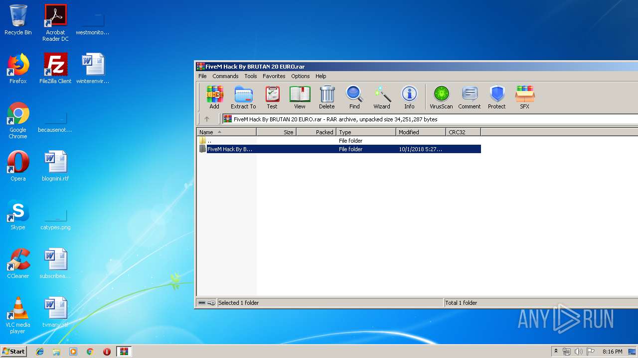638x358 pixels.
Task: Select the catypes.png desktop file
Action: pos(55,219)
